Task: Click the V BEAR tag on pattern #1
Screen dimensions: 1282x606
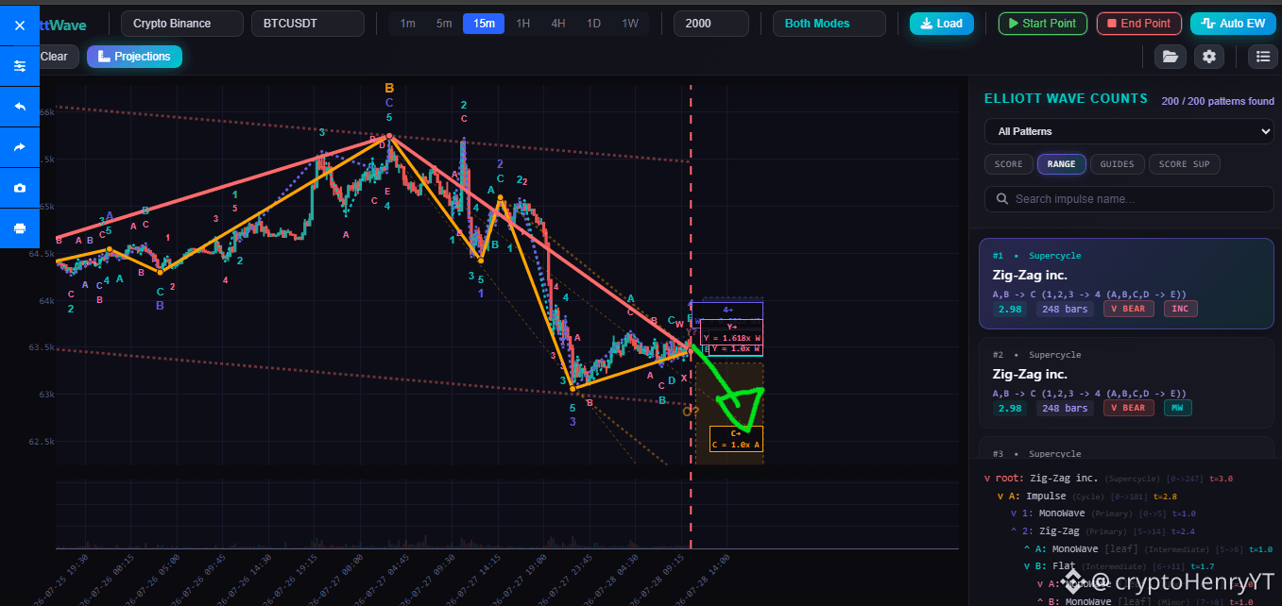Action: (x=1129, y=309)
